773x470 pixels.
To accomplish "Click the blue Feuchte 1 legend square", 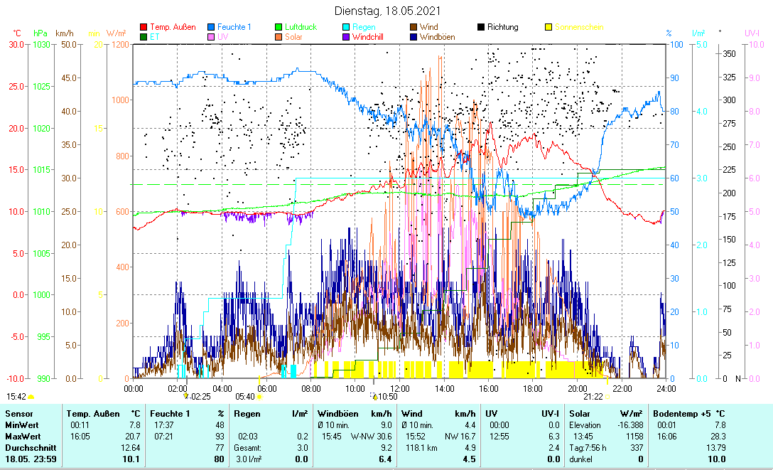I will (212, 27).
